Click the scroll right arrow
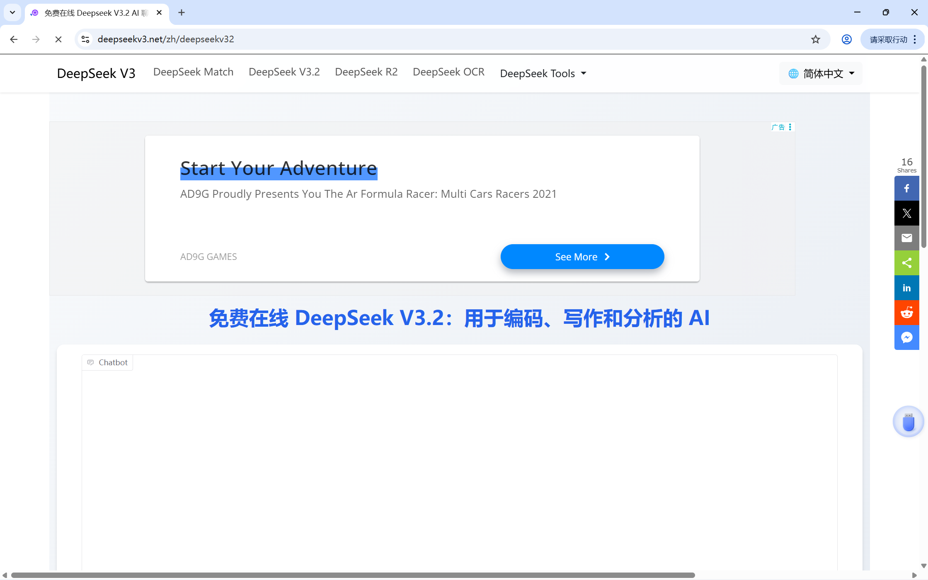This screenshot has height=580, width=928. coord(914,575)
